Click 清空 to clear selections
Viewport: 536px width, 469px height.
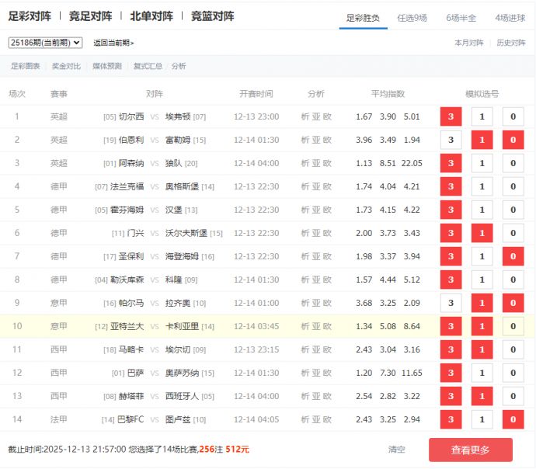pos(396,450)
